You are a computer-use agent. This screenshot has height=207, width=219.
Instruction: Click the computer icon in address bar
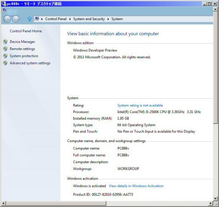[37, 19]
